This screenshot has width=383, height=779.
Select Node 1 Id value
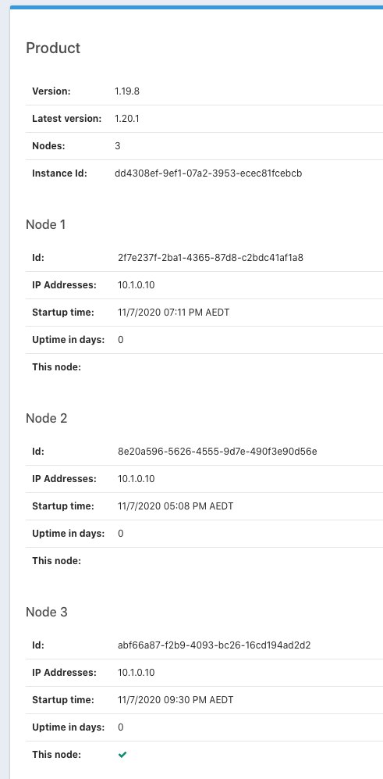coord(211,258)
